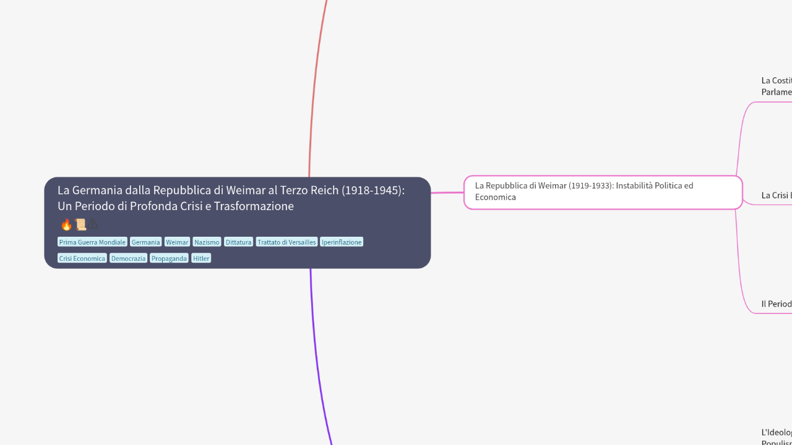Click the Democrazia tag

click(x=128, y=258)
